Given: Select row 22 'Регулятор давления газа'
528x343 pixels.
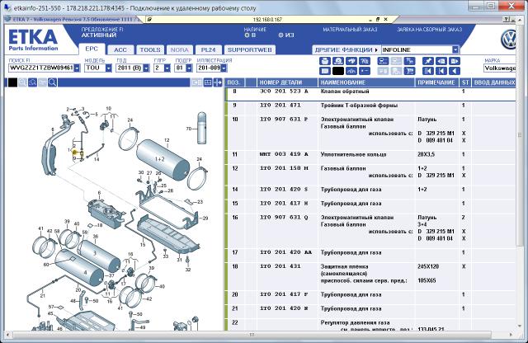Looking at the screenshot, I should (370, 325).
